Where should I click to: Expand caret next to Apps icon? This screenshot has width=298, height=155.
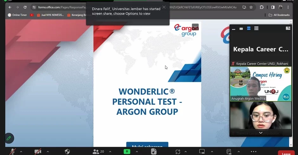[185, 152]
